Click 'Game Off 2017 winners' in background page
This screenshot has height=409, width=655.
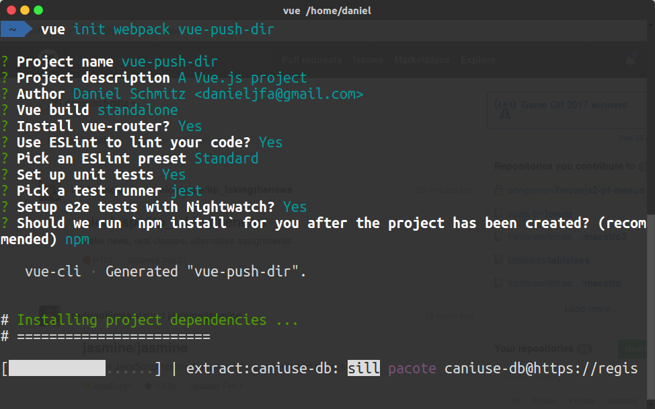pyautogui.click(x=574, y=105)
